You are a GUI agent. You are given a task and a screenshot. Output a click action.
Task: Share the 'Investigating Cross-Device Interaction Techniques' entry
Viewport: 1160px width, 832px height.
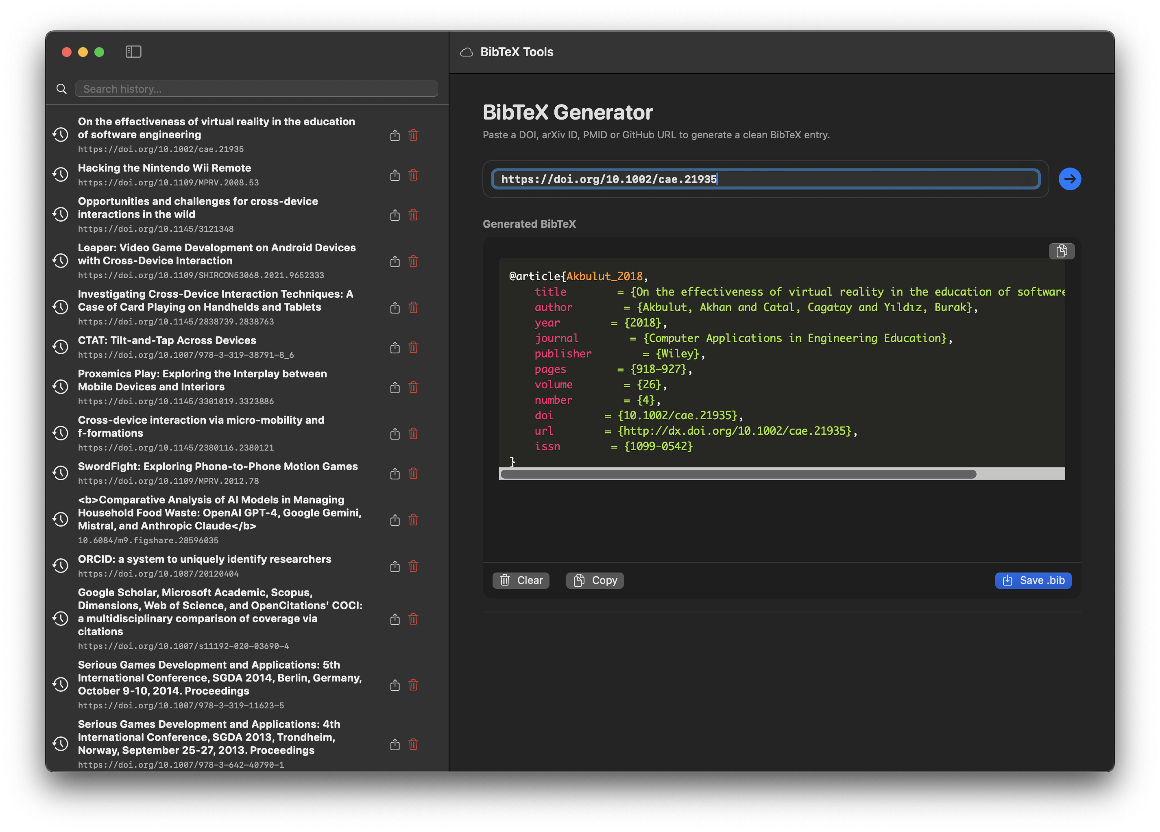395,307
